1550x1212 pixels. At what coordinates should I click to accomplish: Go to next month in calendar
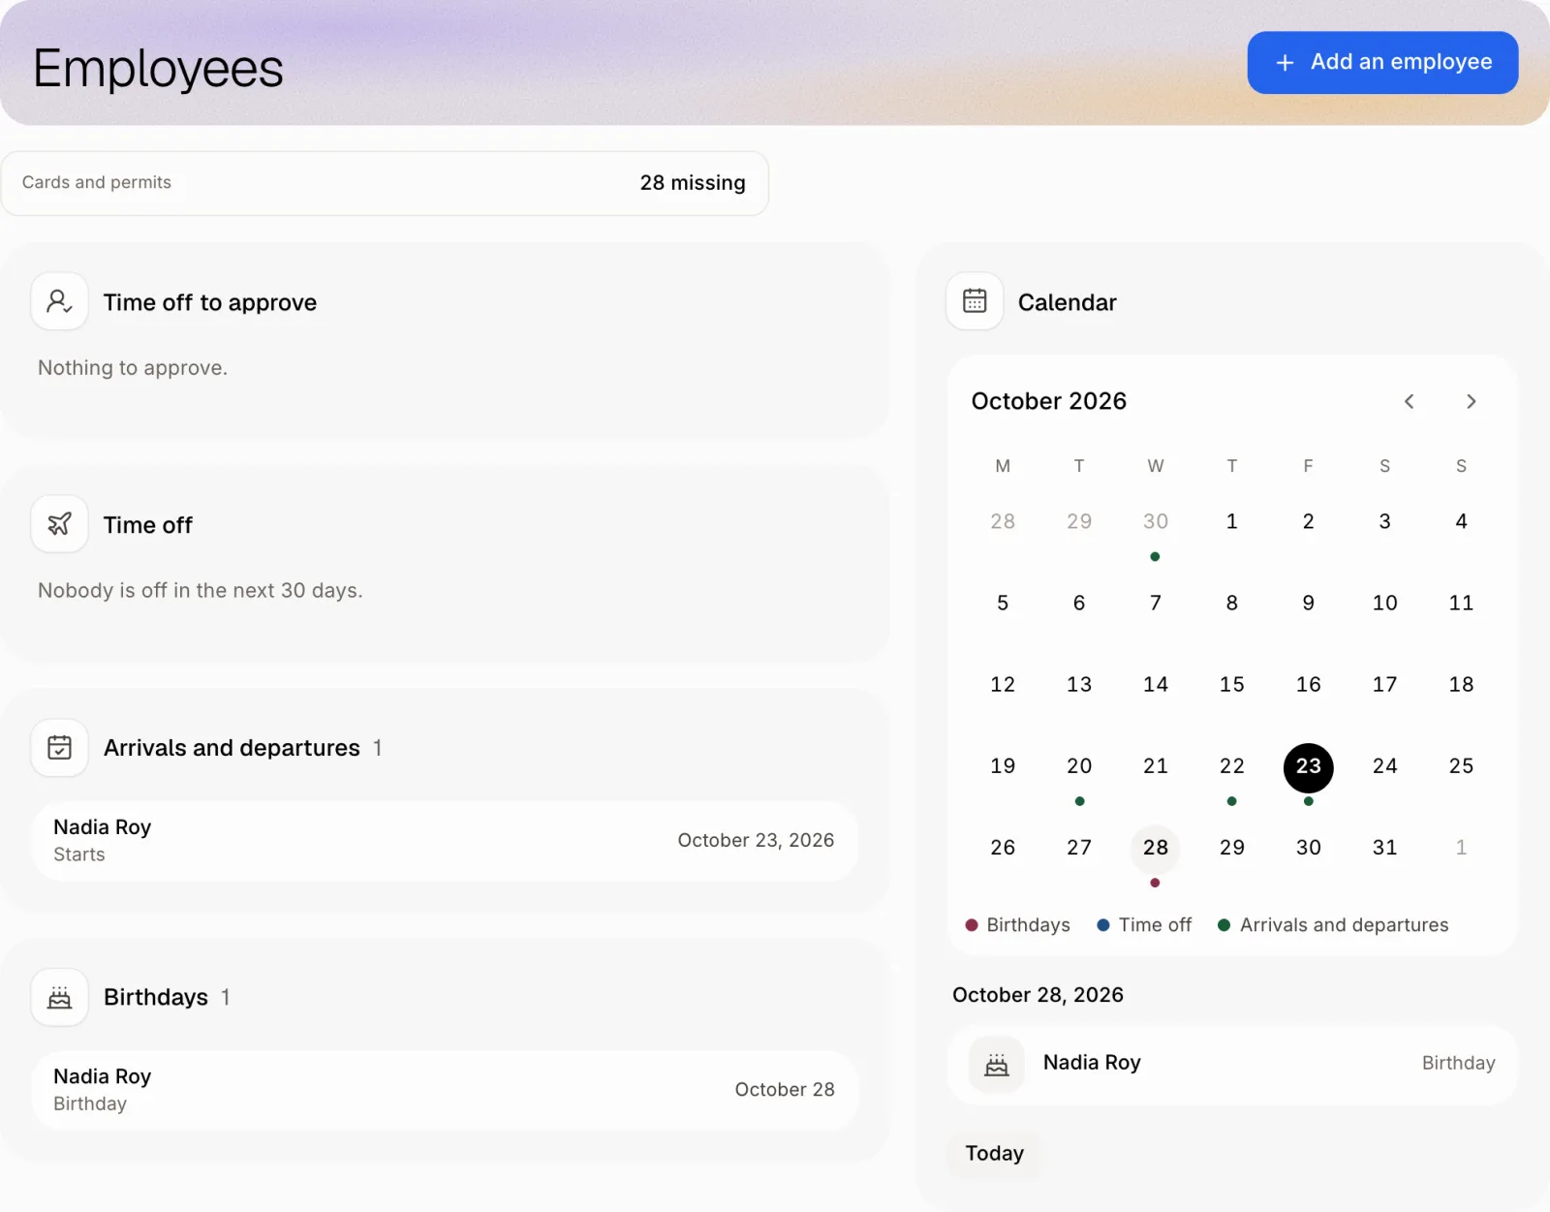pos(1471,401)
